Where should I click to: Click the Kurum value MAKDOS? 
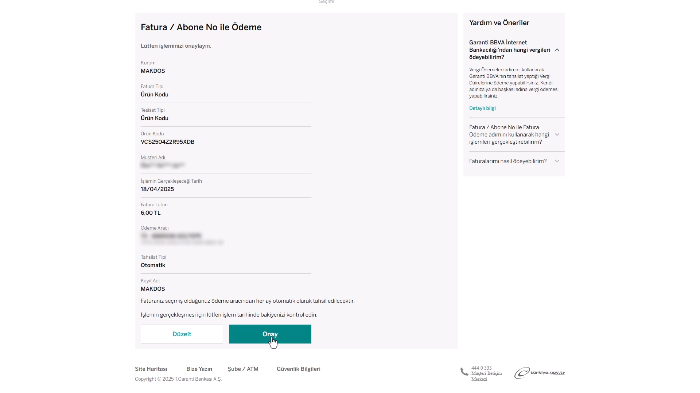click(153, 71)
